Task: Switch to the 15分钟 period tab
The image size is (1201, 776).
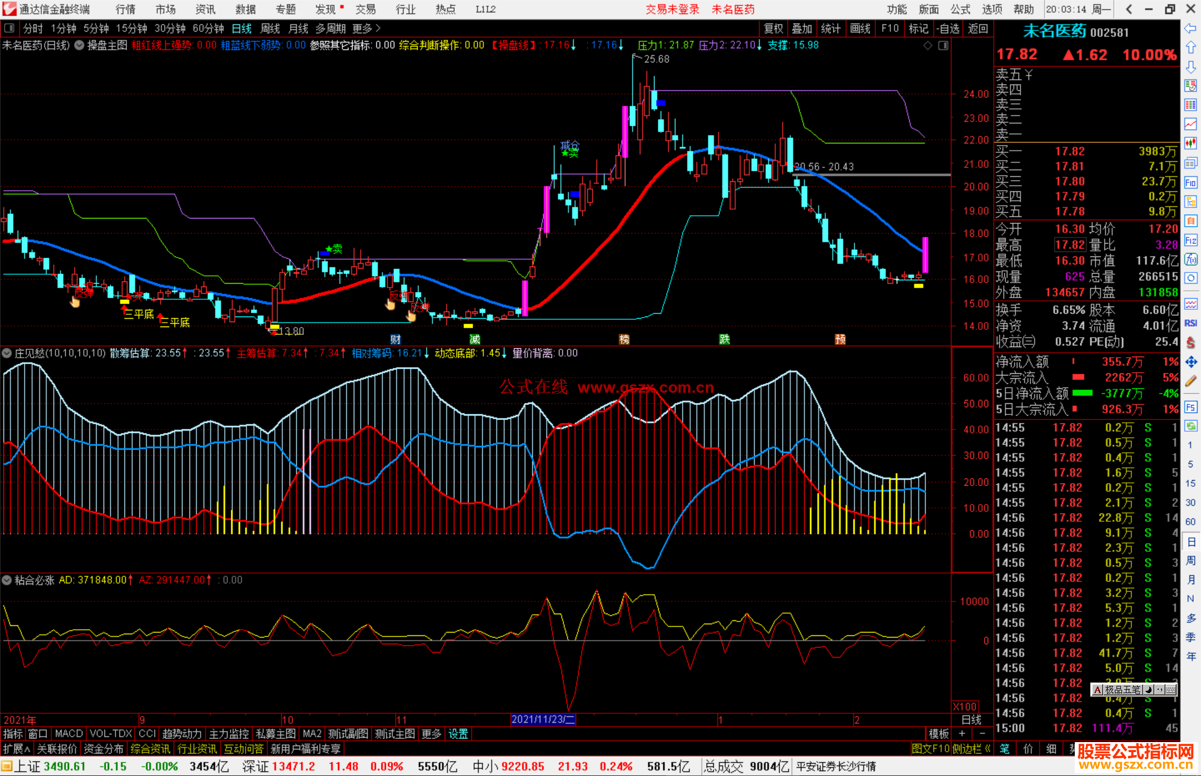Action: pos(131,28)
